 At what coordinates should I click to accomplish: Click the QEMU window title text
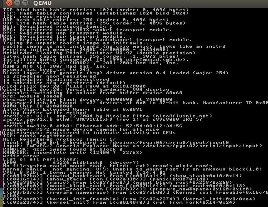[42, 3]
